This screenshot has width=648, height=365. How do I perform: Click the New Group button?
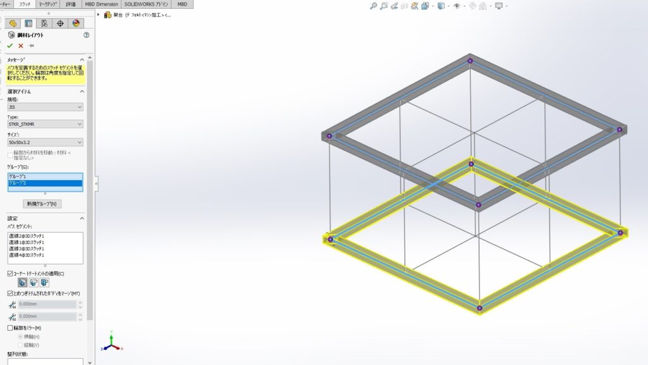point(42,204)
